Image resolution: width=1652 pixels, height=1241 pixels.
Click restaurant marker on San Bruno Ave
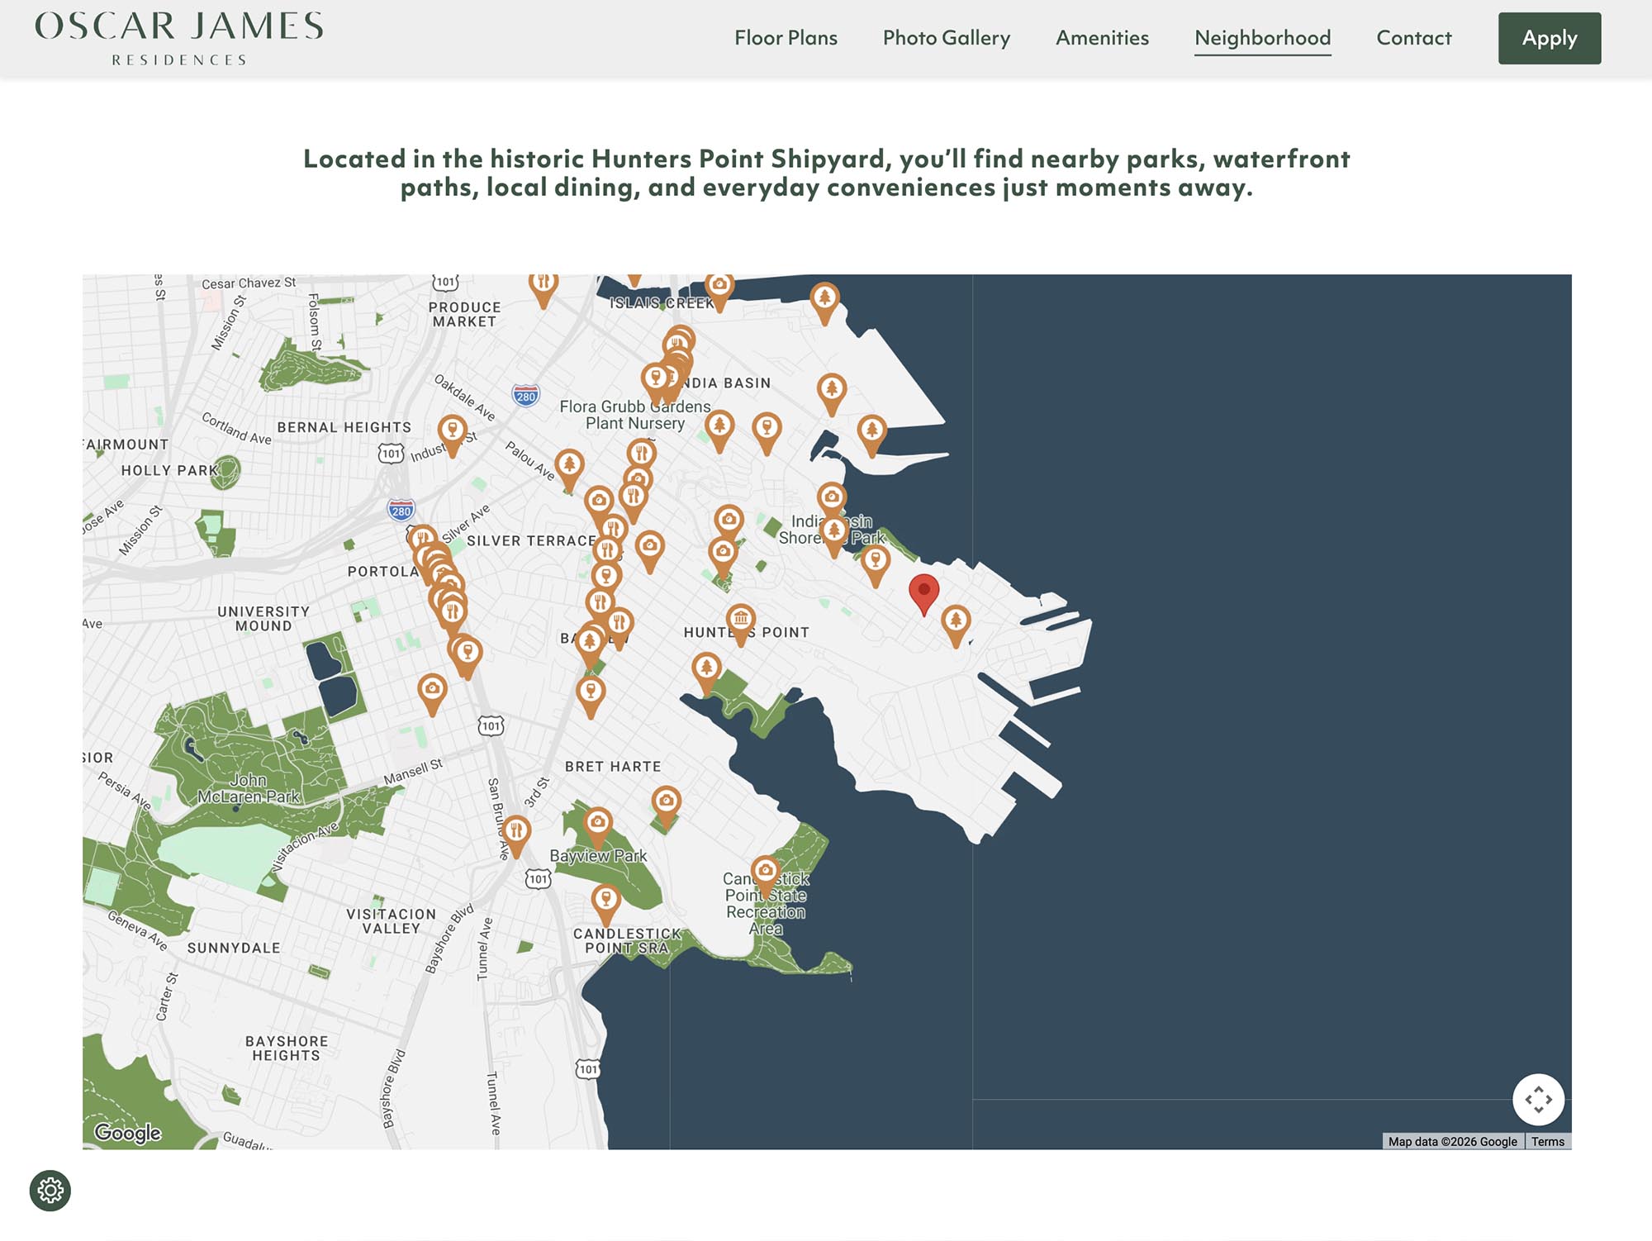point(516,837)
